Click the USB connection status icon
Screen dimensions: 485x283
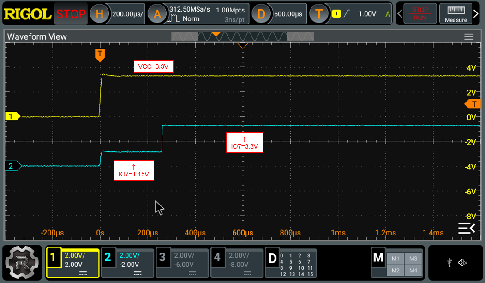click(x=449, y=263)
